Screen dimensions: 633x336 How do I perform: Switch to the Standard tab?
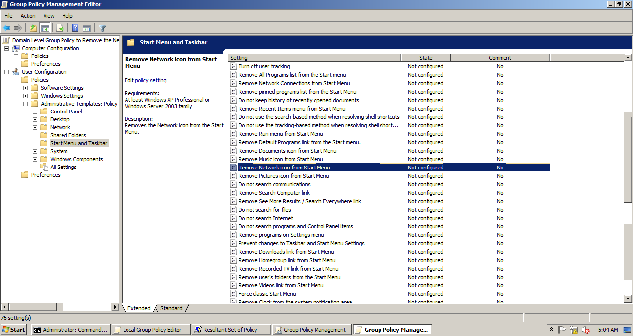171,308
